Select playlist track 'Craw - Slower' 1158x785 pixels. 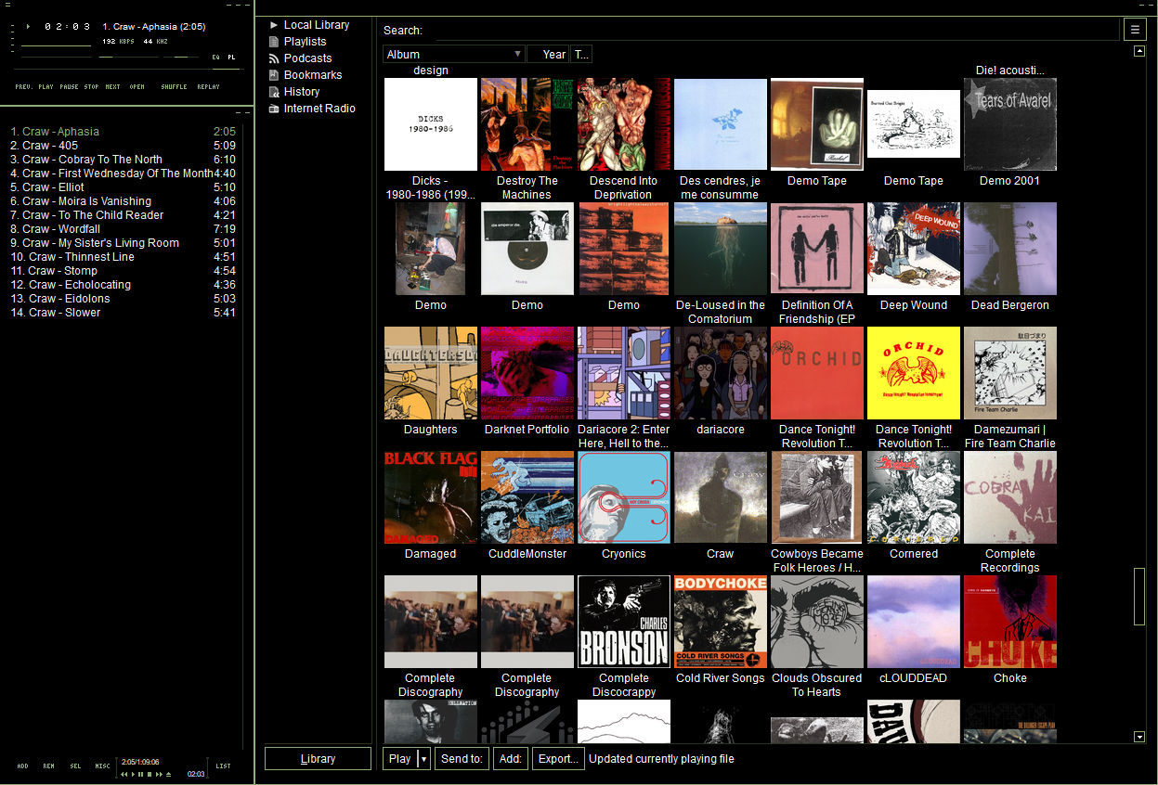tap(123, 313)
